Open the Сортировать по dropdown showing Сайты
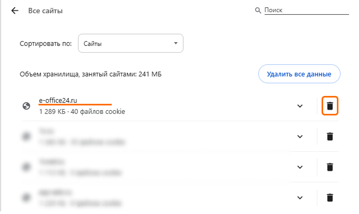The width and height of the screenshot is (359, 214). pos(131,44)
